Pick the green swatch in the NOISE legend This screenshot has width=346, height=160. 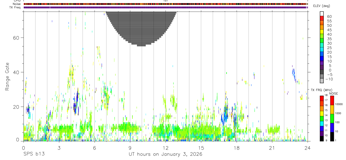[x=332, y=119]
